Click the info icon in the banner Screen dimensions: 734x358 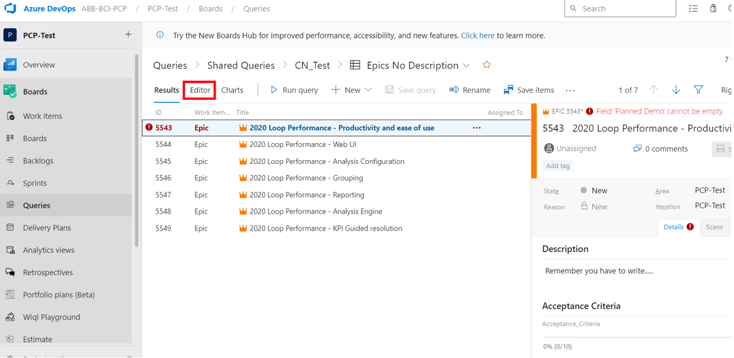pos(160,35)
